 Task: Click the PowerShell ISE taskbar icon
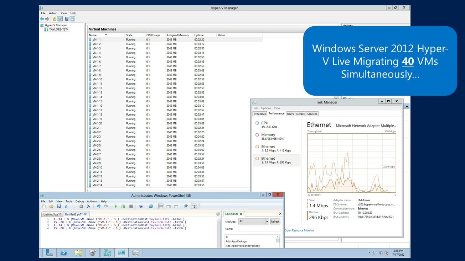[122, 253]
